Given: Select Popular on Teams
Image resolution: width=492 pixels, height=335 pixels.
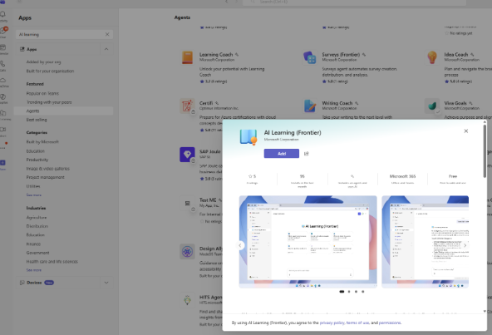Looking at the screenshot, I should click(42, 93).
